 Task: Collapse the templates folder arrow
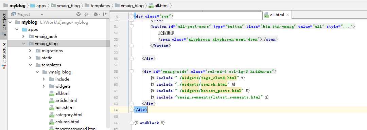30,65
